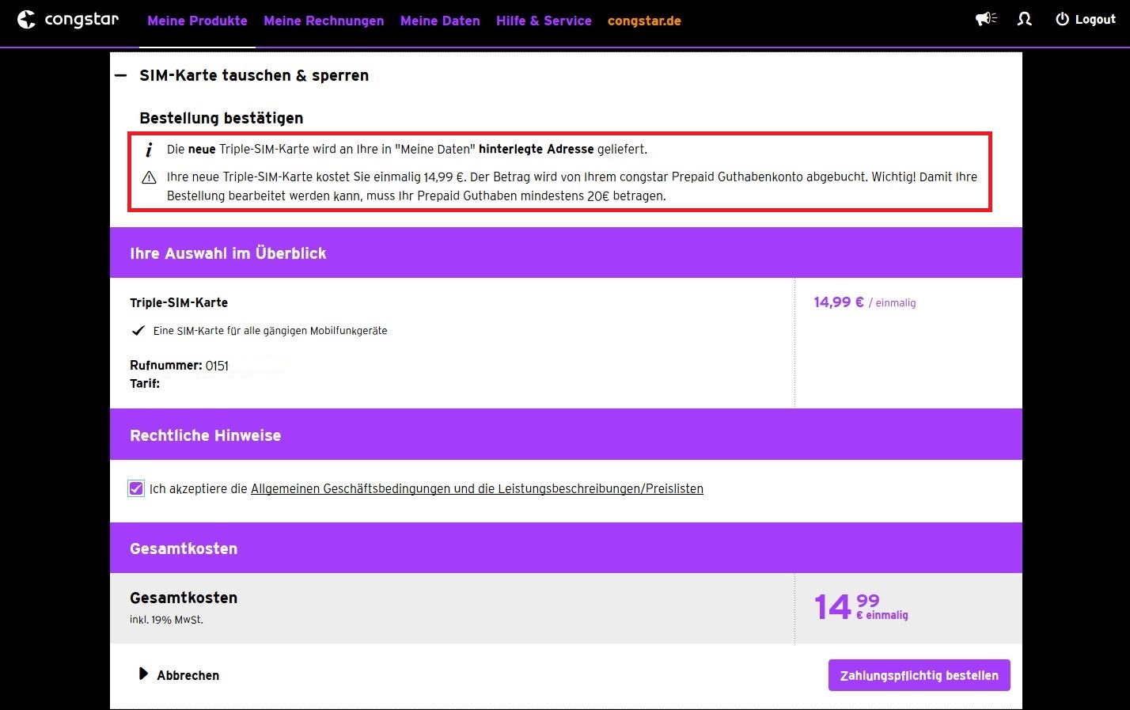Open the user profile icon
Viewport: 1130px width, 710px height.
pos(1025,19)
